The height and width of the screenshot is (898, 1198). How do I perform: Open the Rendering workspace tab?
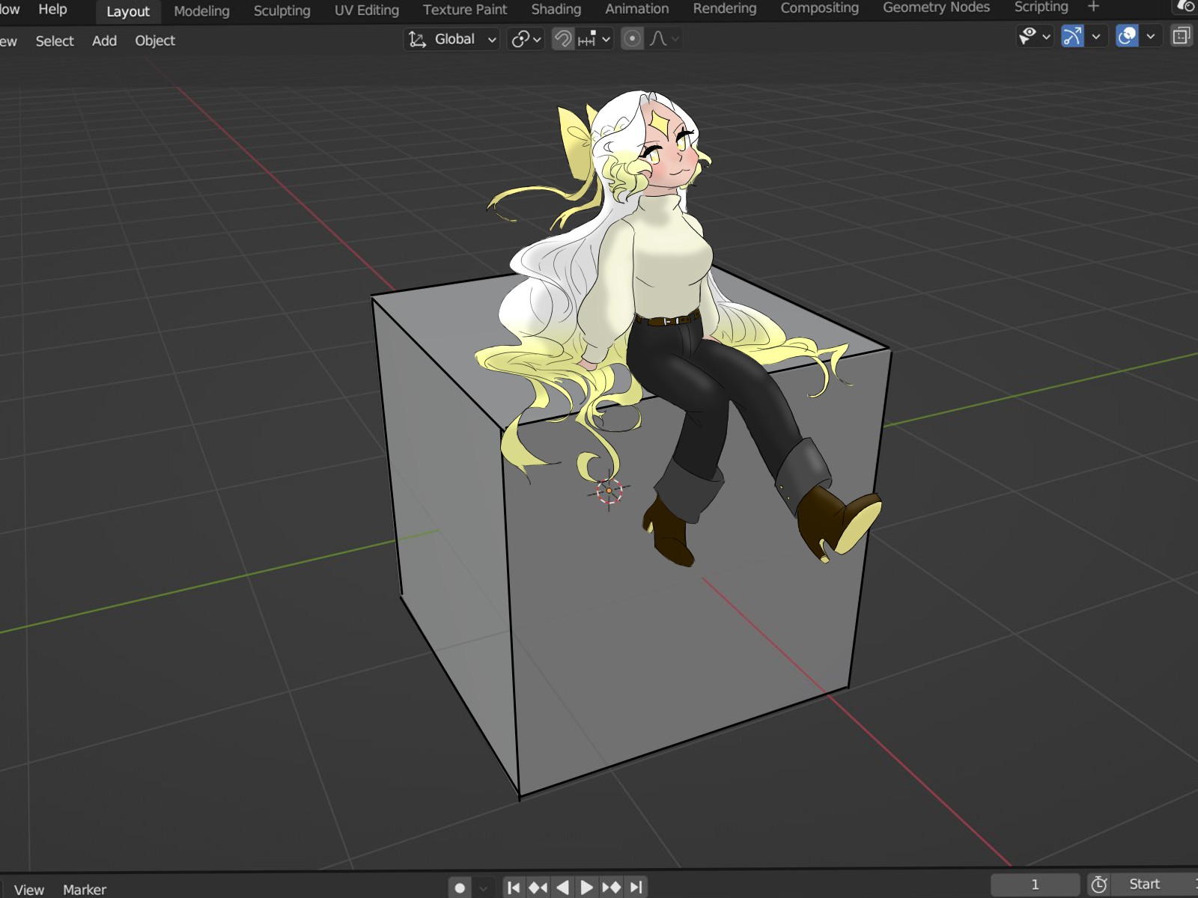click(724, 8)
